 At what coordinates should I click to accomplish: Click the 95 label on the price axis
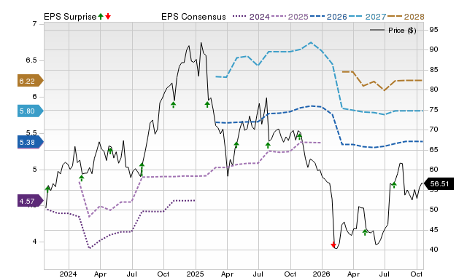point(433,29)
